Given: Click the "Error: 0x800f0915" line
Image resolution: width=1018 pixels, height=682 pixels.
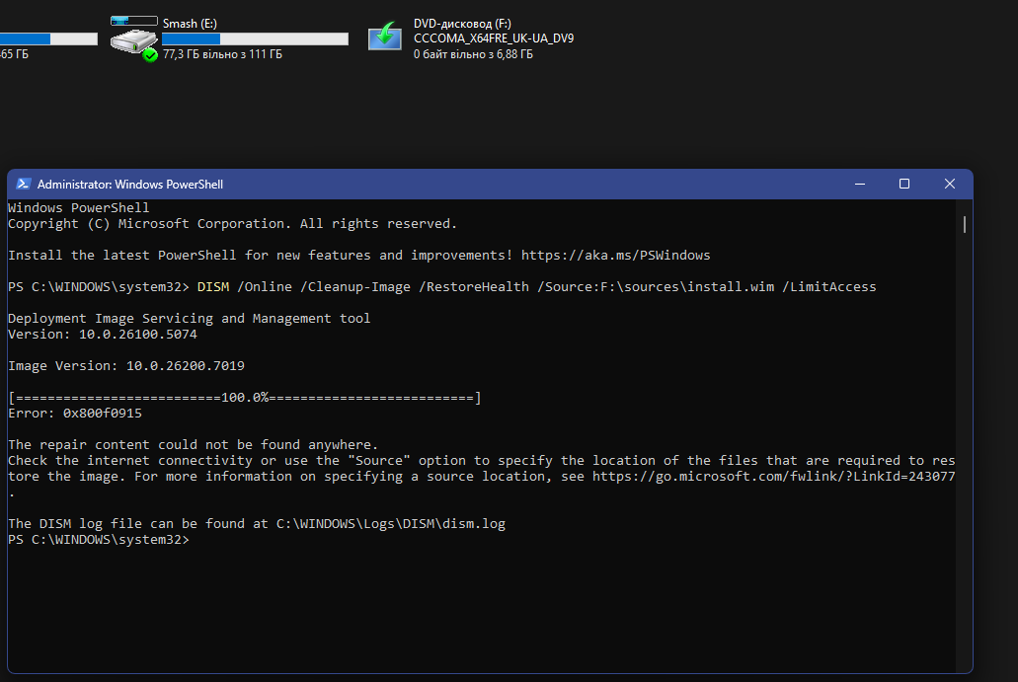Looking at the screenshot, I should point(75,414).
